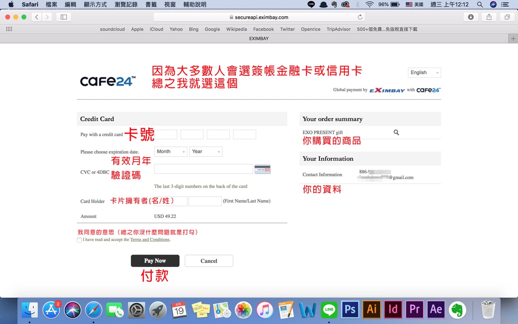Open Spotlight search in menu bar

[x=480, y=4]
